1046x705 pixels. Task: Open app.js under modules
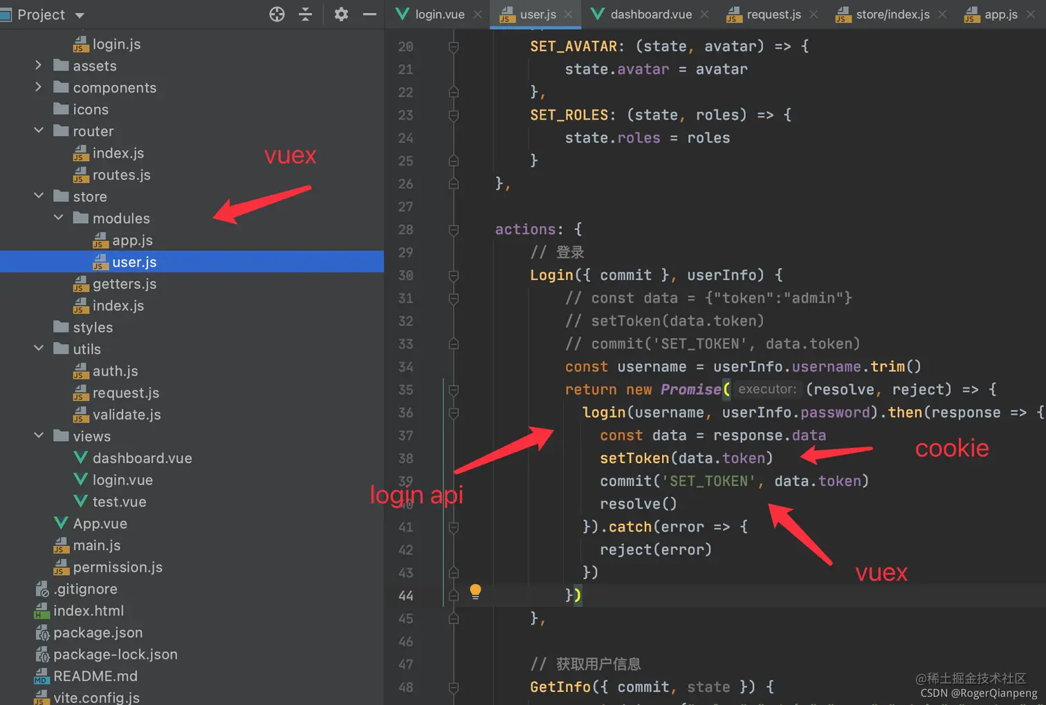pos(122,241)
